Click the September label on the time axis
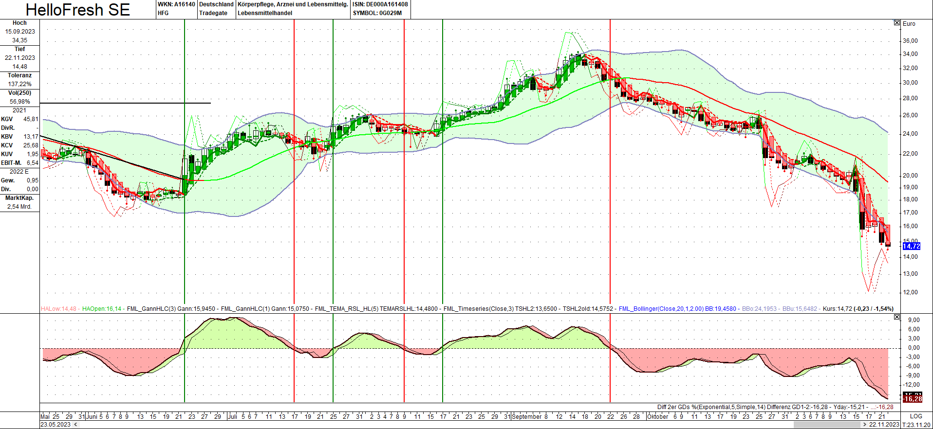933x429 pixels. pyautogui.click(x=527, y=417)
